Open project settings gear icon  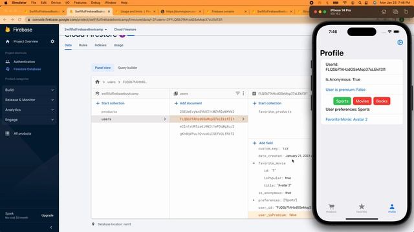tap(52, 41)
